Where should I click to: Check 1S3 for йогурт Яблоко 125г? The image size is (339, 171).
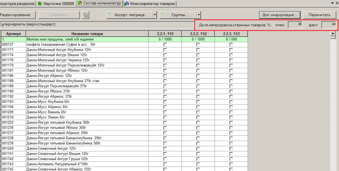tap(231, 70)
